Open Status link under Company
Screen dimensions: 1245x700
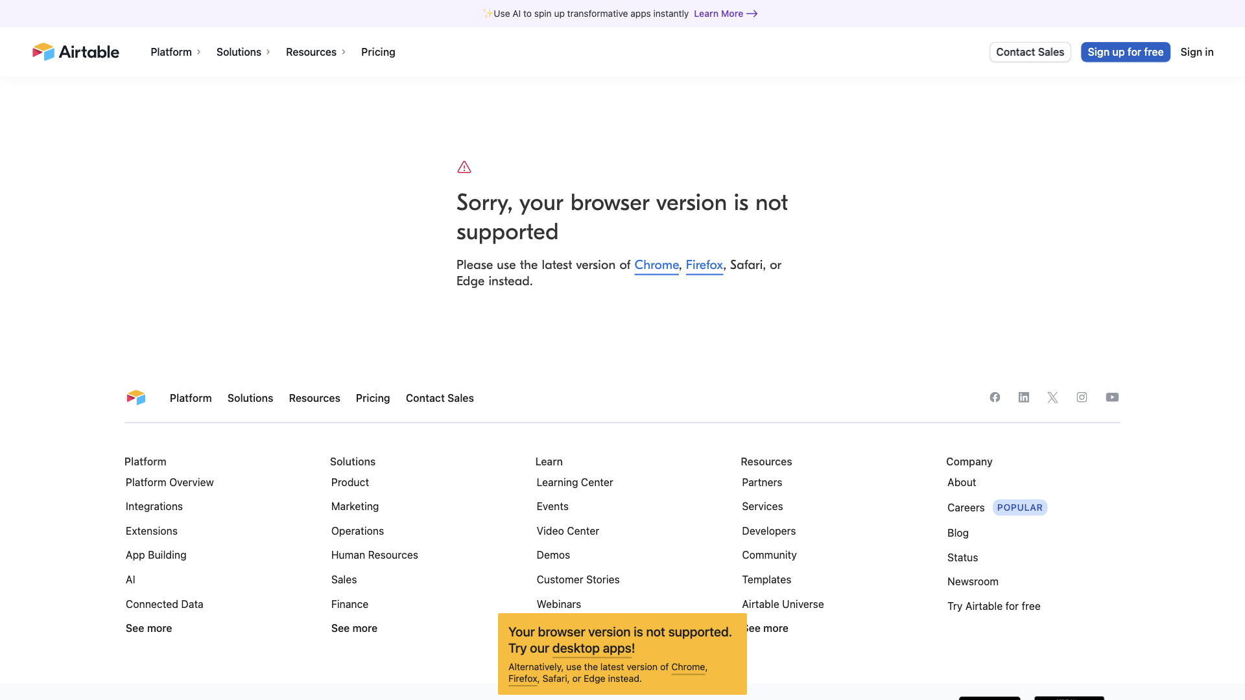[962, 557]
